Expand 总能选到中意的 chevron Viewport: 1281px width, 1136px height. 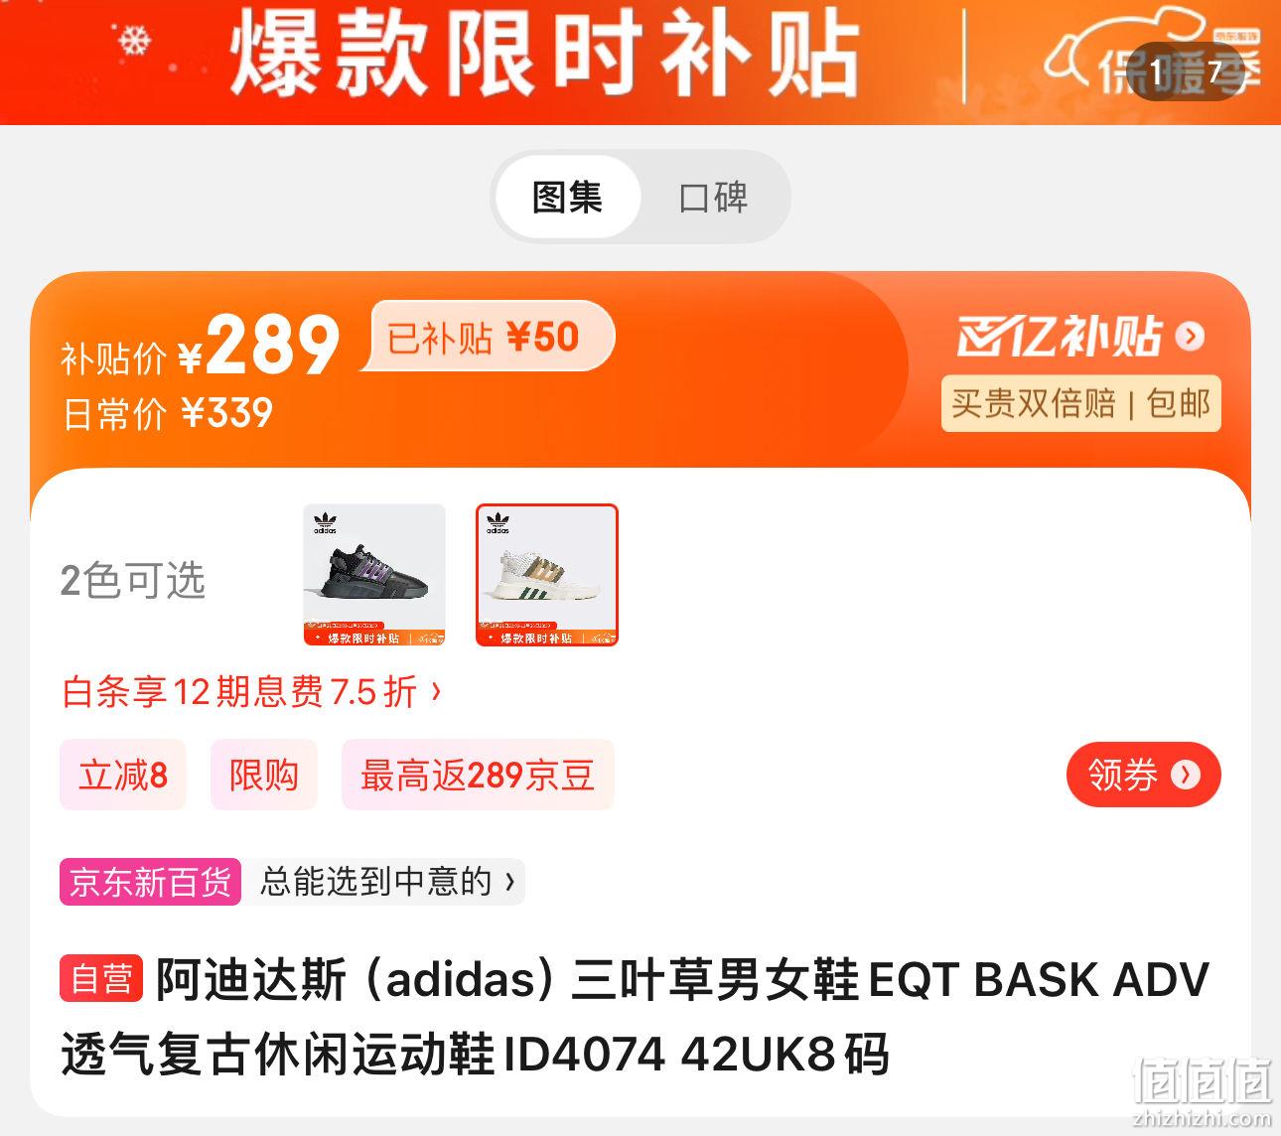[x=510, y=882]
